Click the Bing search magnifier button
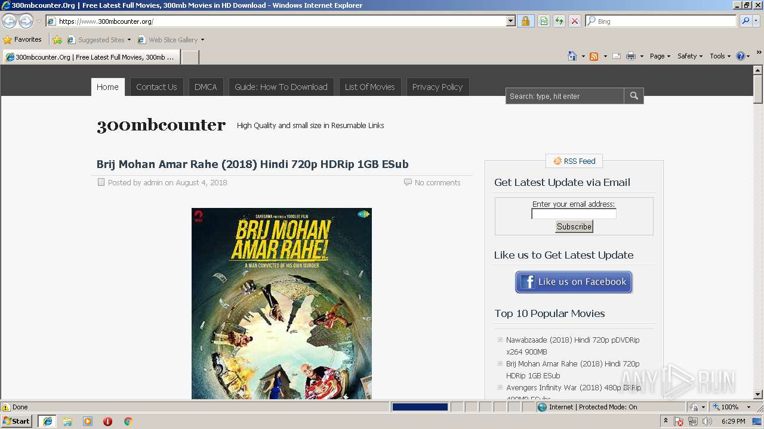The image size is (764, 429). [x=745, y=21]
